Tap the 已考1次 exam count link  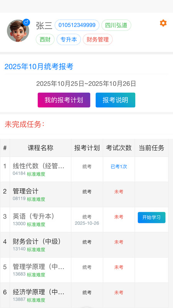tap(119, 167)
